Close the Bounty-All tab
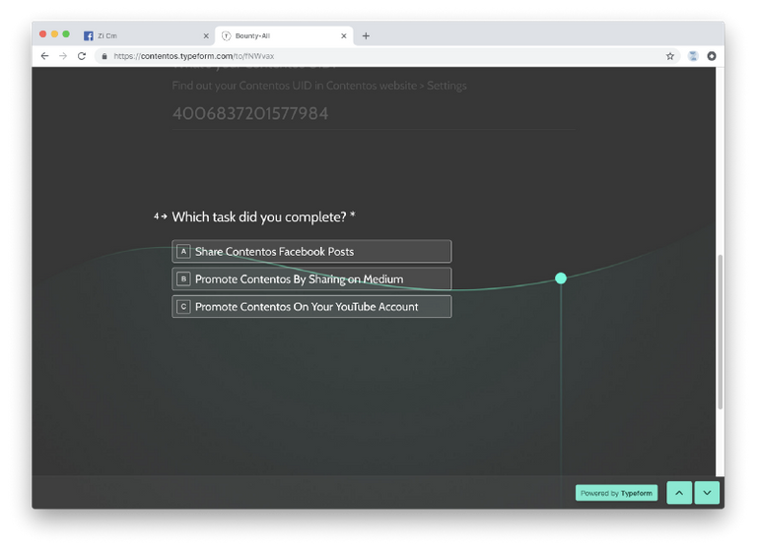Viewport: 757px width, 552px height. point(344,35)
